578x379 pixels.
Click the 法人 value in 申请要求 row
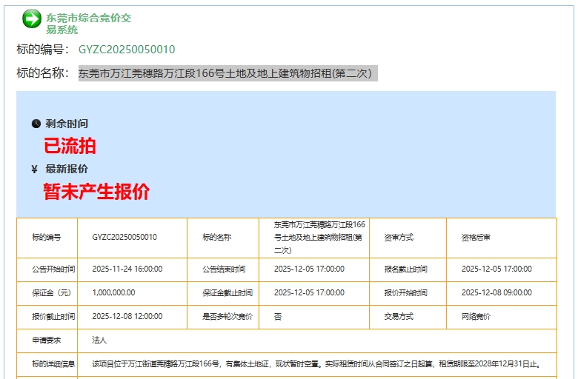pyautogui.click(x=99, y=341)
